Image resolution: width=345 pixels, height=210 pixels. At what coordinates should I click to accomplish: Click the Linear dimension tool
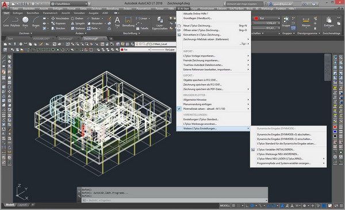coord(141,18)
